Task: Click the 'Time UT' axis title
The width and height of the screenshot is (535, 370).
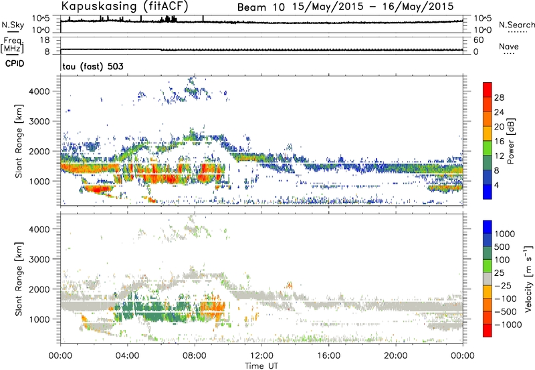Action: pyautogui.click(x=261, y=366)
